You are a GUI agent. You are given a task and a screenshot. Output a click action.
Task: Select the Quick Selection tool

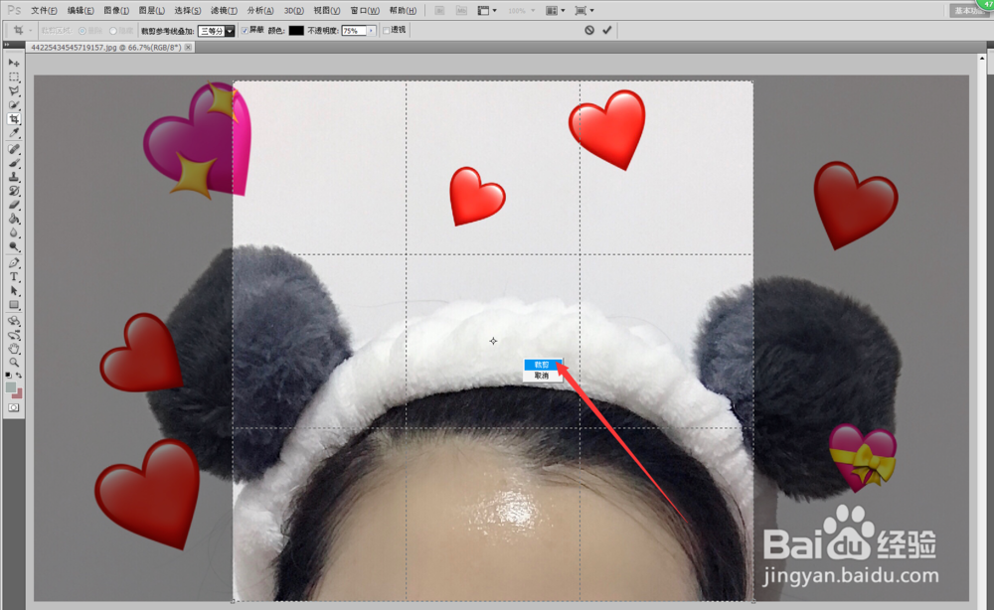[14, 104]
